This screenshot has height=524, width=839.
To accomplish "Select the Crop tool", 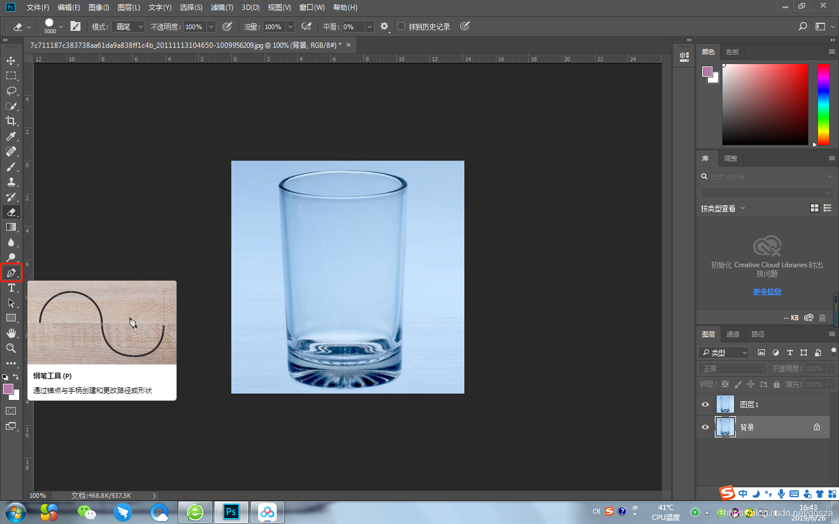I will (11, 121).
